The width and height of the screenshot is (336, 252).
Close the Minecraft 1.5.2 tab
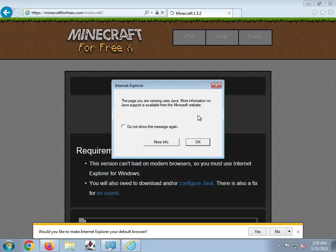point(229,13)
